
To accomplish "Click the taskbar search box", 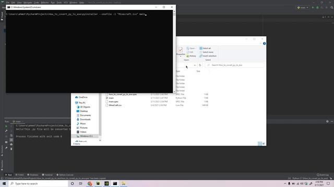I will tap(38, 183).
